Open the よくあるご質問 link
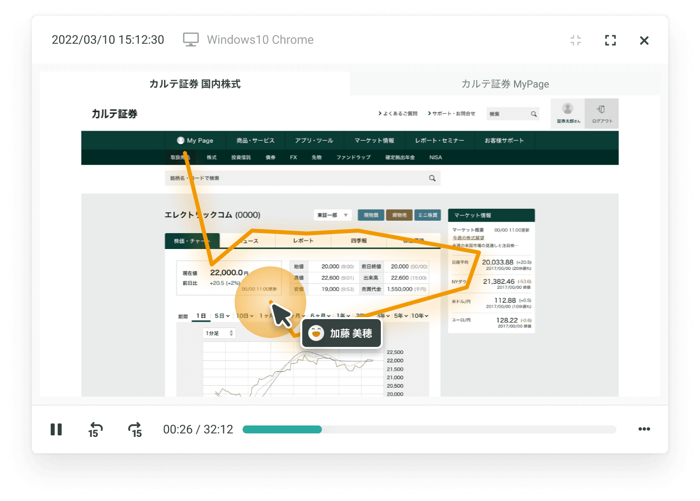Viewport: 700px width, 501px height. coord(398,114)
